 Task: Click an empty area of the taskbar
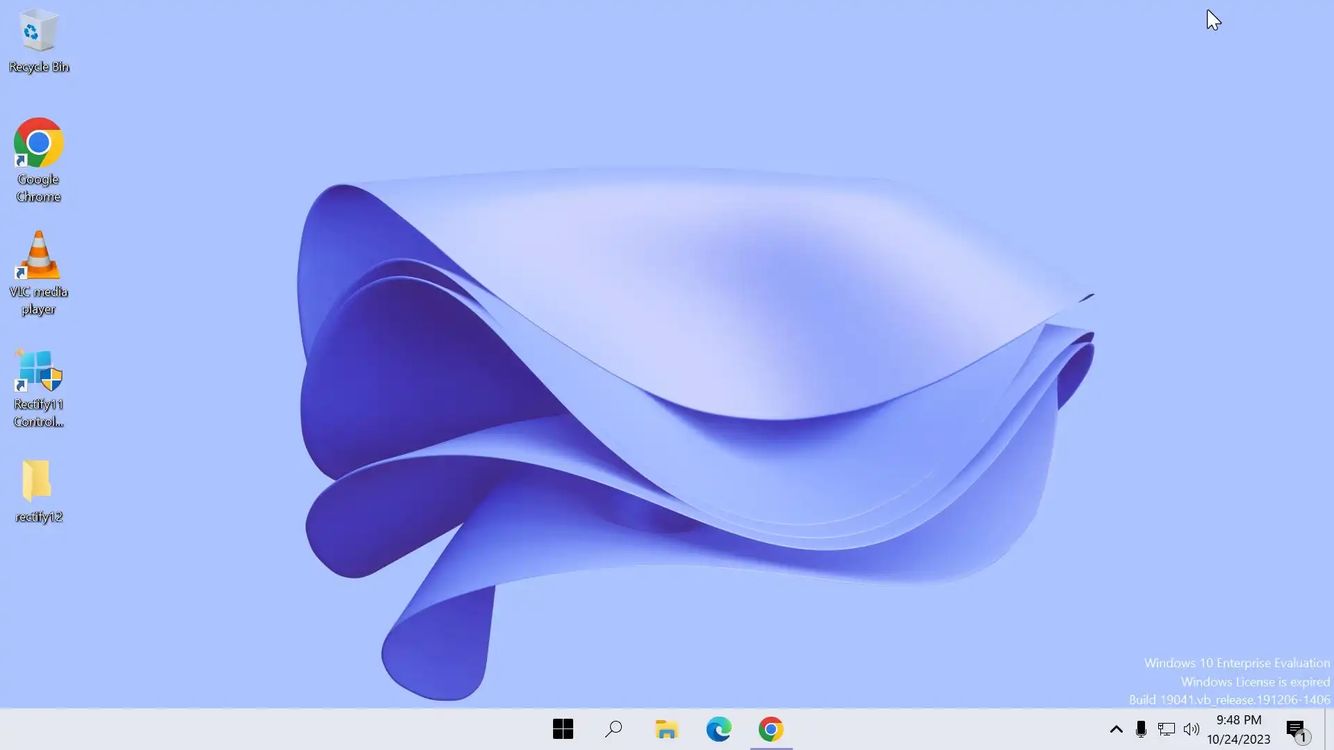pyautogui.click(x=278, y=729)
